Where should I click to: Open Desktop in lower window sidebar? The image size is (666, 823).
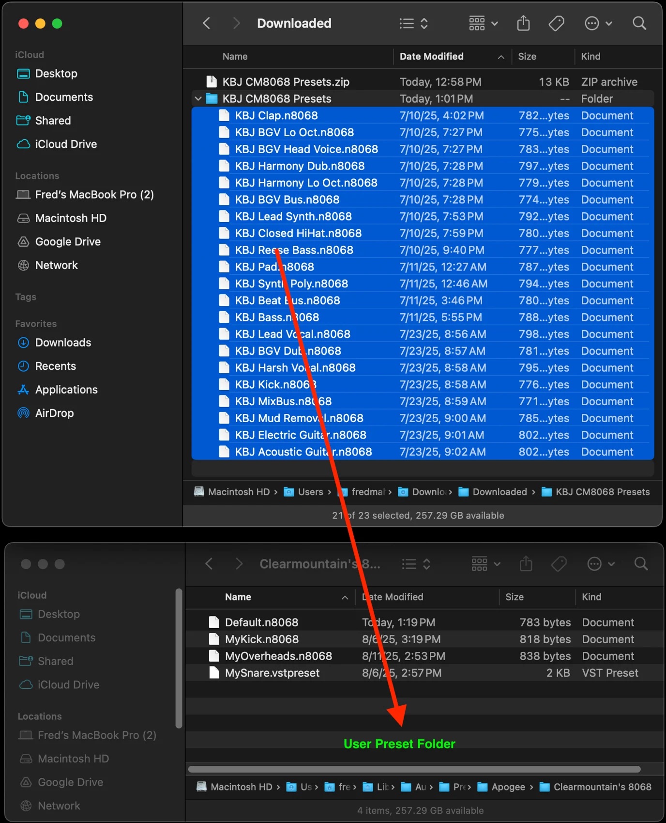click(x=49, y=614)
